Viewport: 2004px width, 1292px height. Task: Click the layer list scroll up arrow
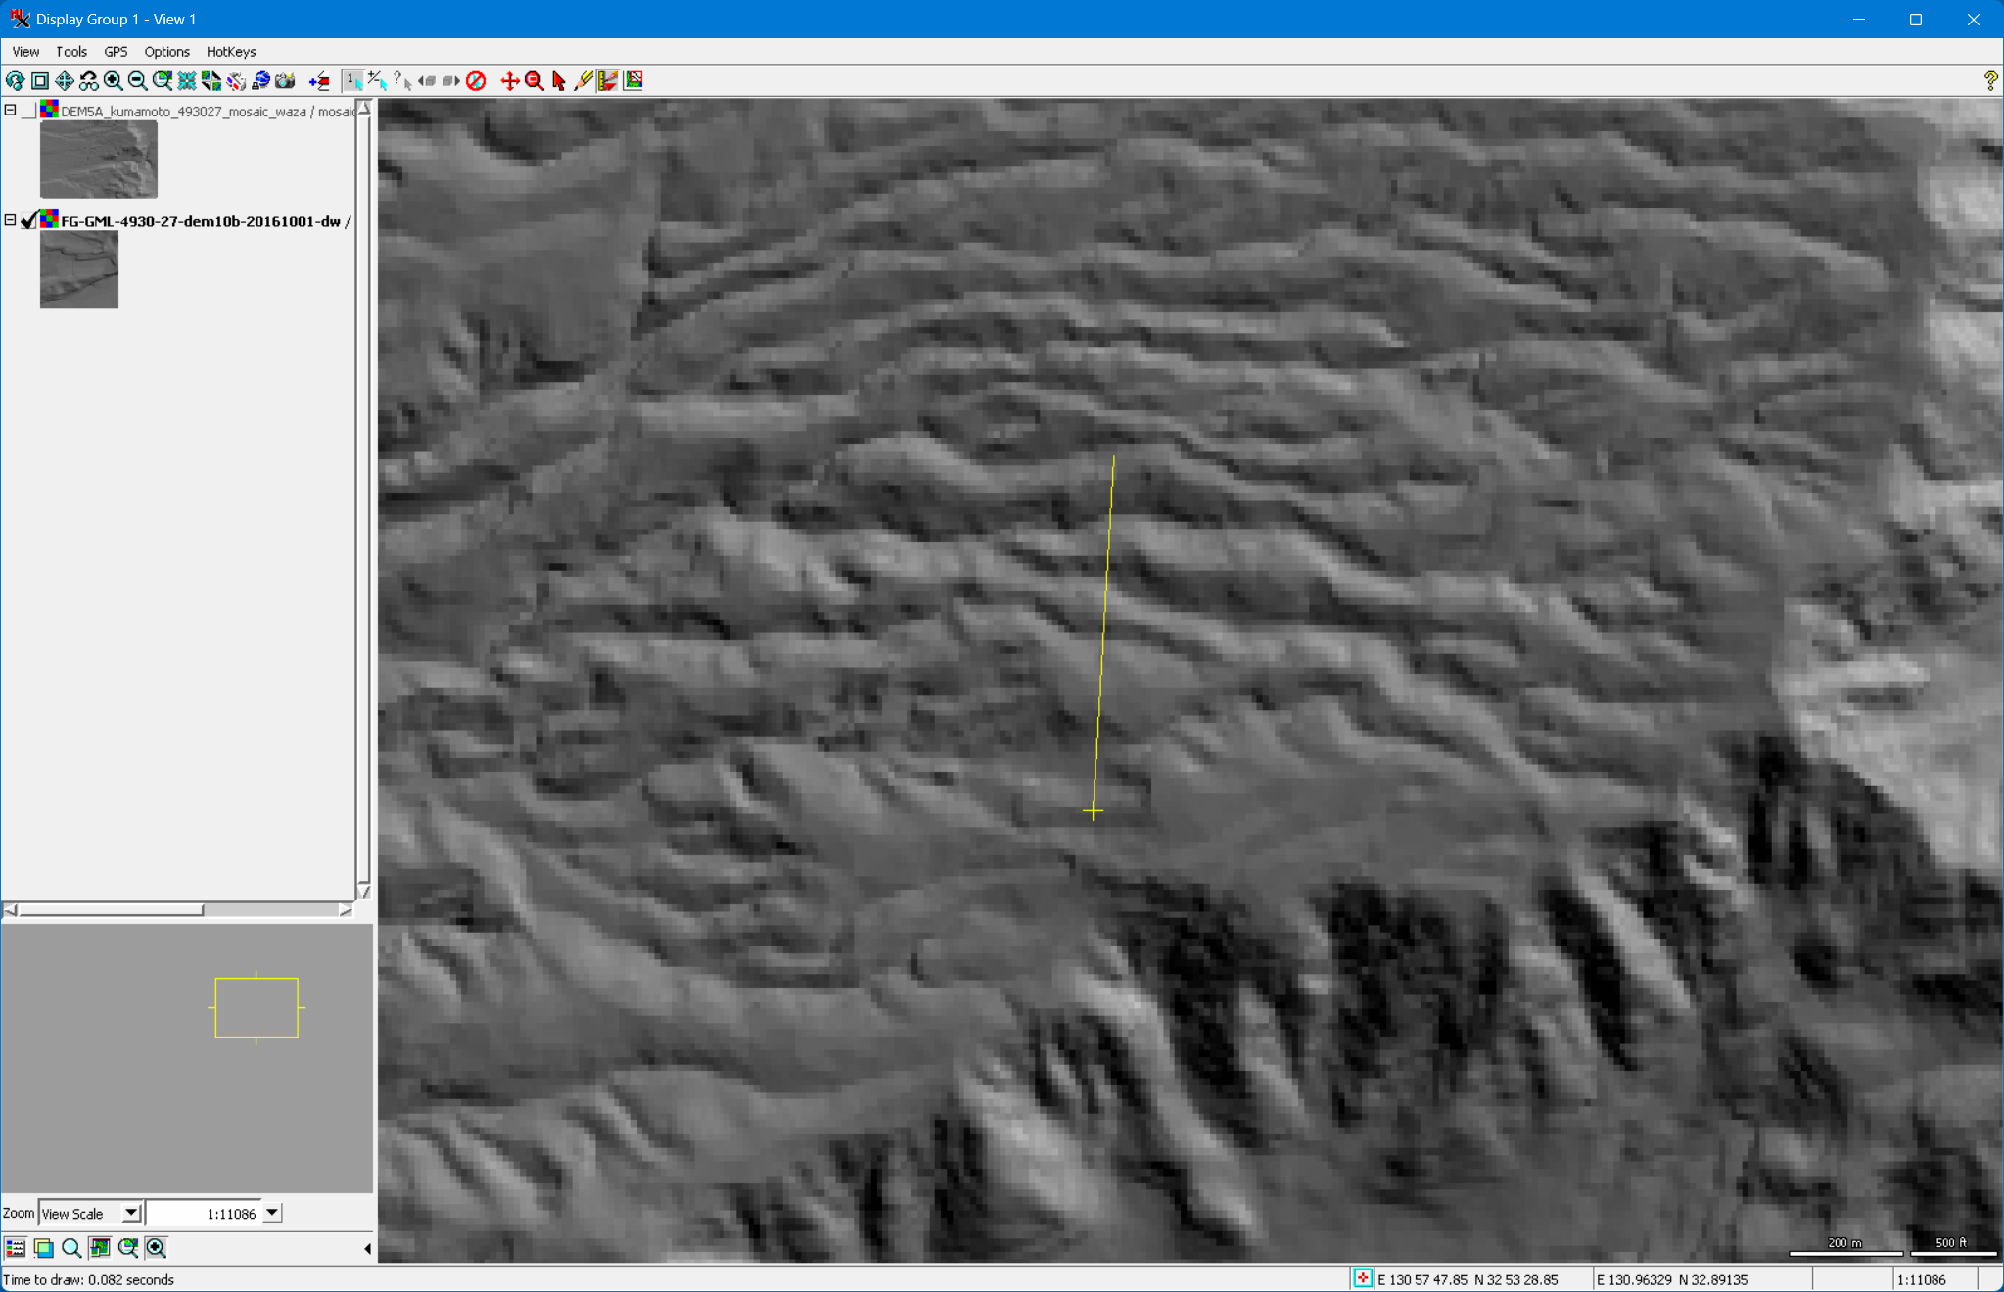[364, 108]
